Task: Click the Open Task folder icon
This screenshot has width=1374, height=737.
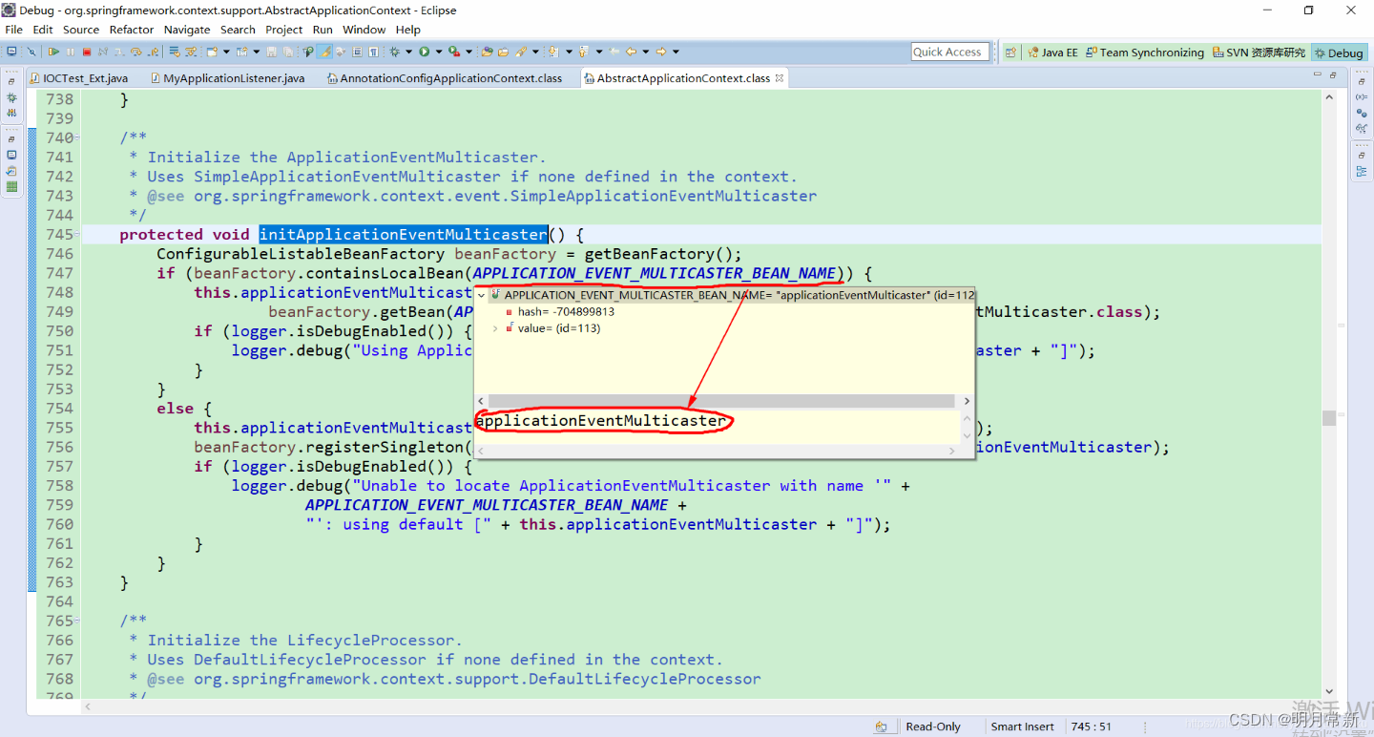Action: pos(503,52)
